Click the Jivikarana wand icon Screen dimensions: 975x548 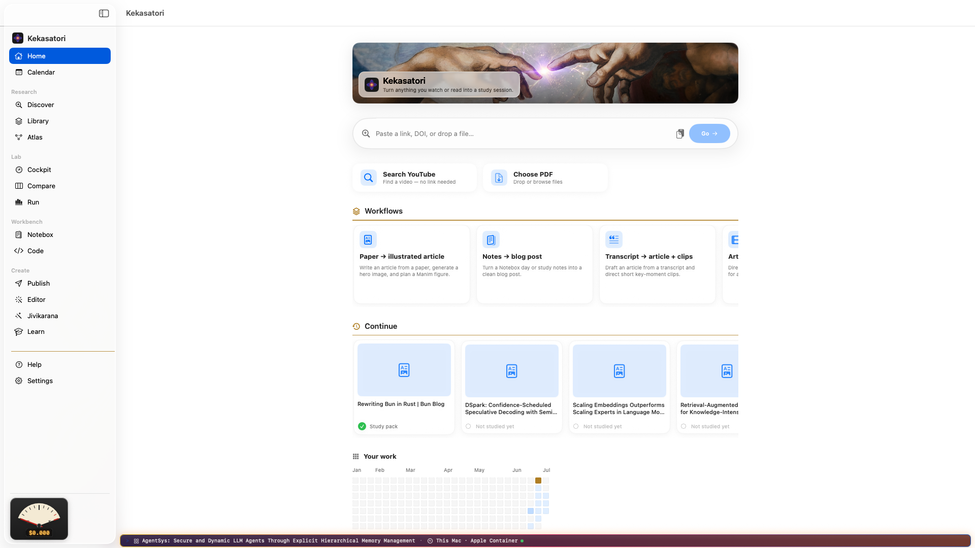tap(19, 316)
